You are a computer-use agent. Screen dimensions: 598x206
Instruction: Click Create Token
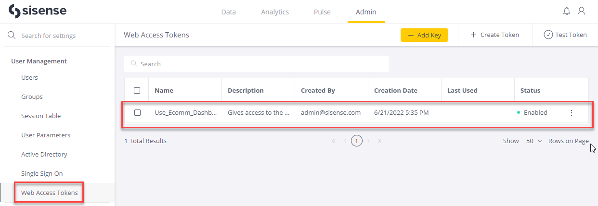(495, 35)
